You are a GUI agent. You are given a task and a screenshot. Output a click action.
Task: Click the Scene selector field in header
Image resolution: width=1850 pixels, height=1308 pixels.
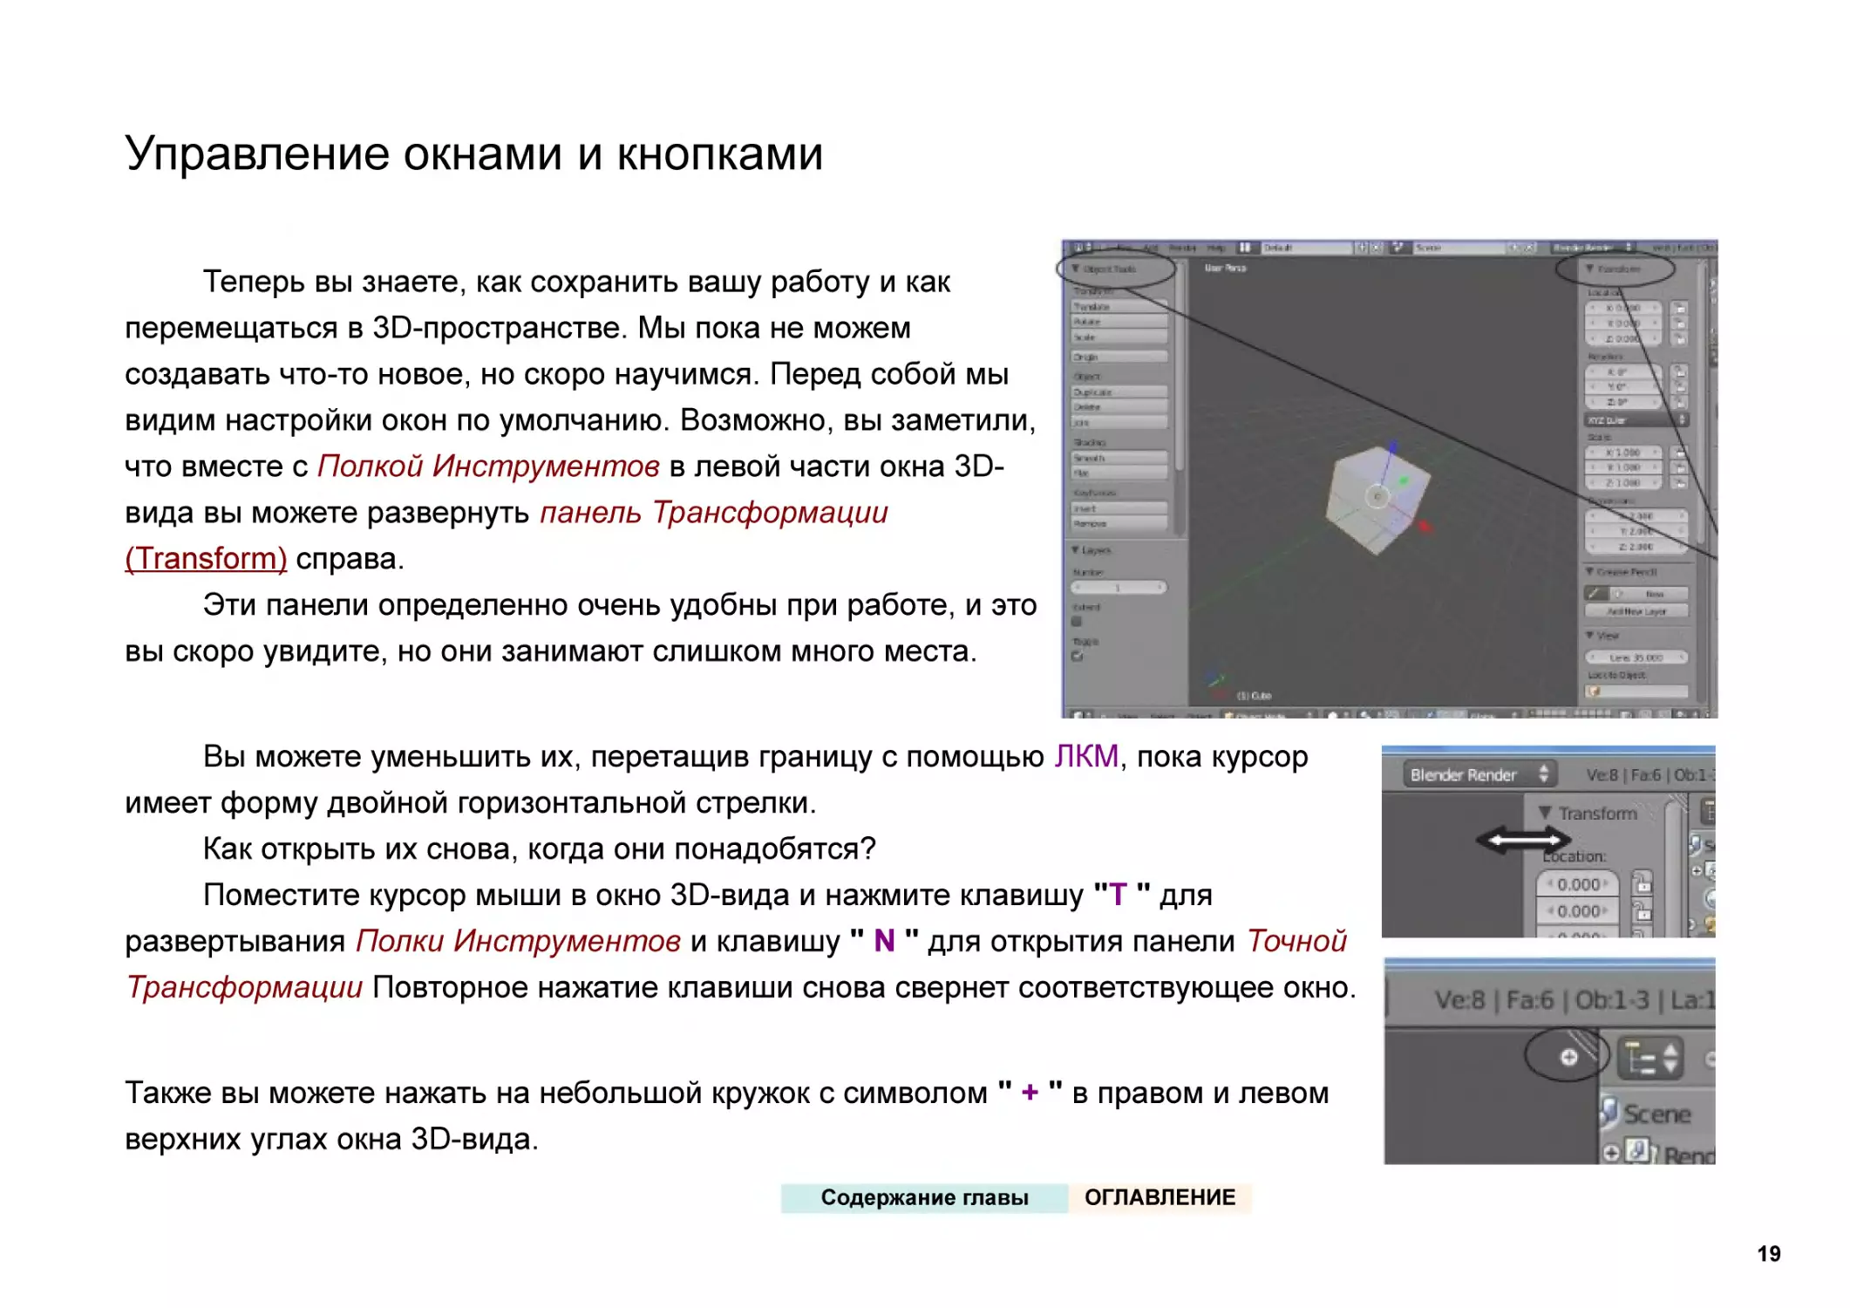tap(1459, 248)
